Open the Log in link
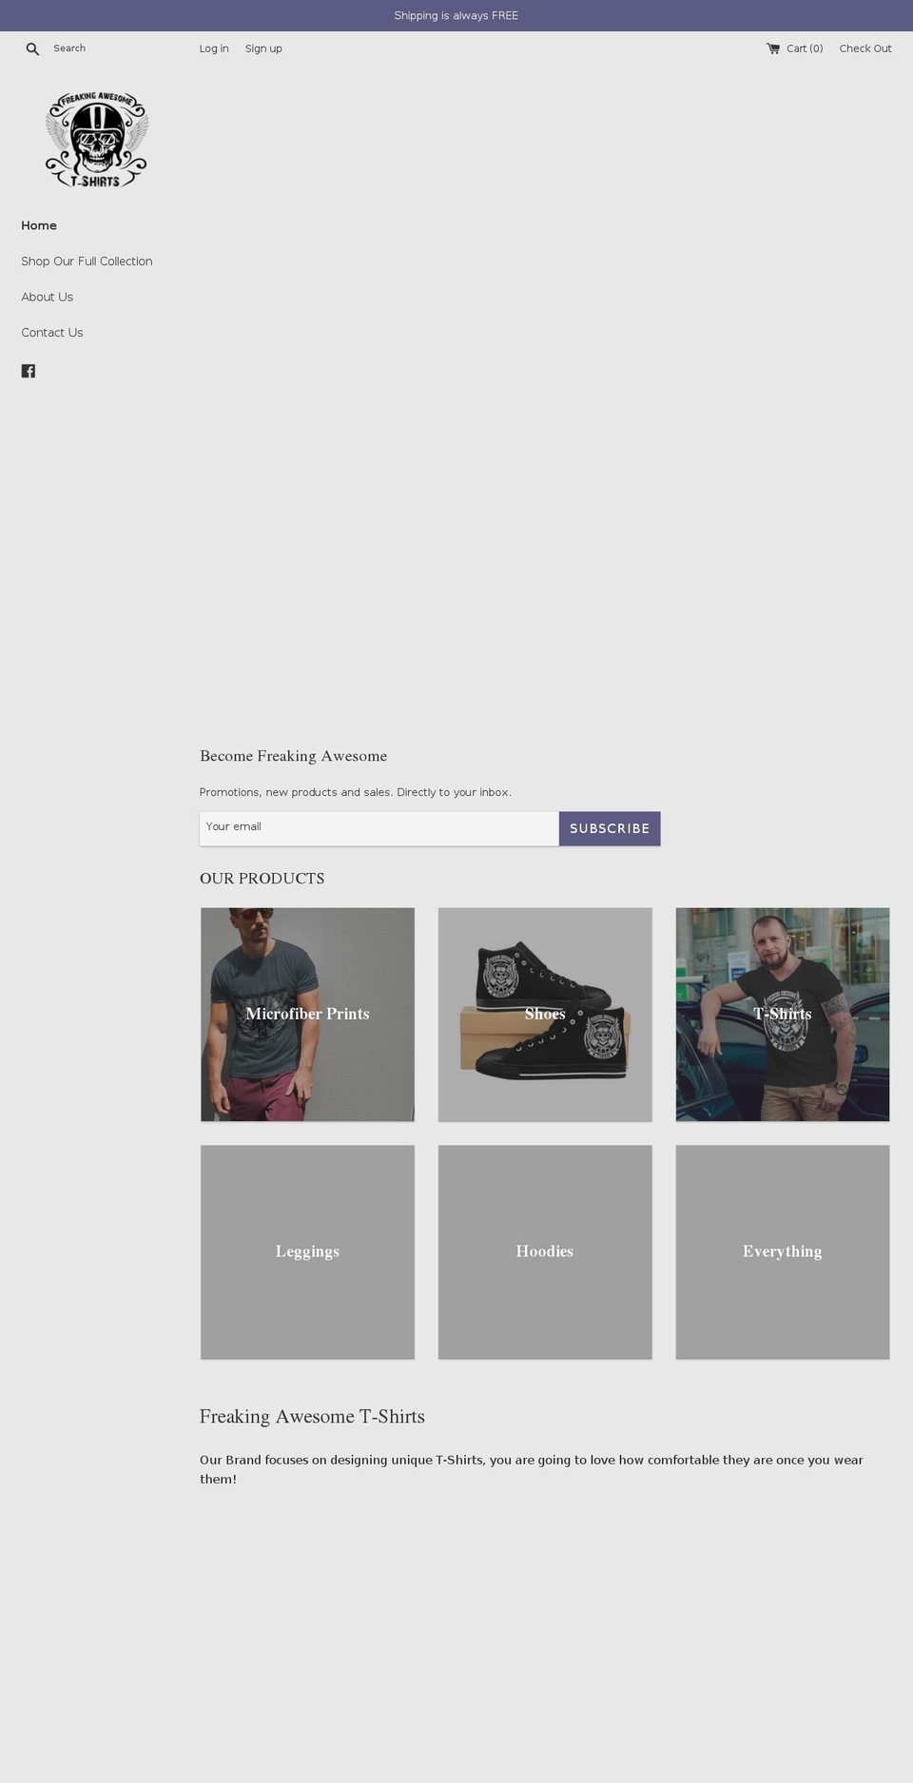 214,48
